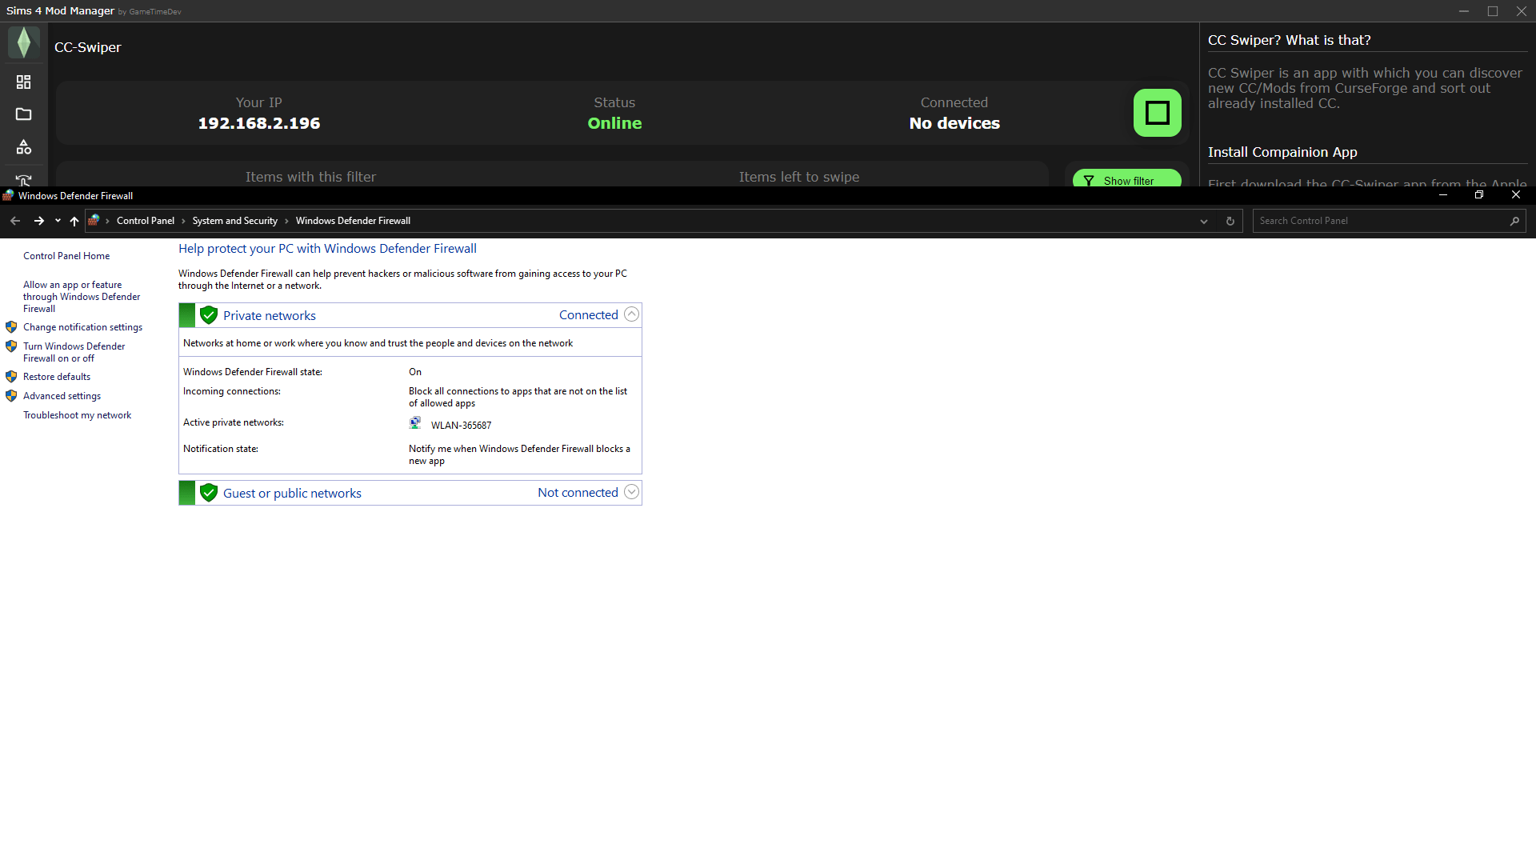Open Advanced settings link
This screenshot has width=1536, height=864.
tap(62, 396)
